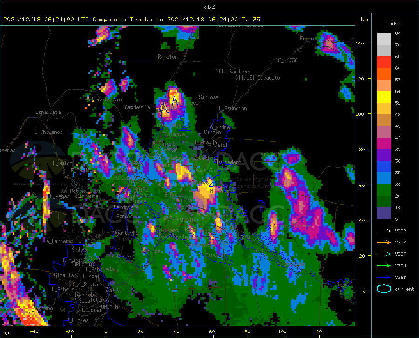Click the '65' value on the color scale
Image resolution: width=419 pixels, height=338 pixels.
tap(398, 56)
